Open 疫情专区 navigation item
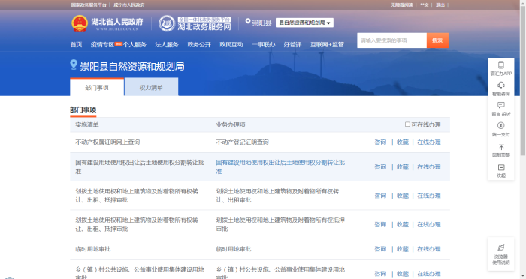 click(x=102, y=44)
